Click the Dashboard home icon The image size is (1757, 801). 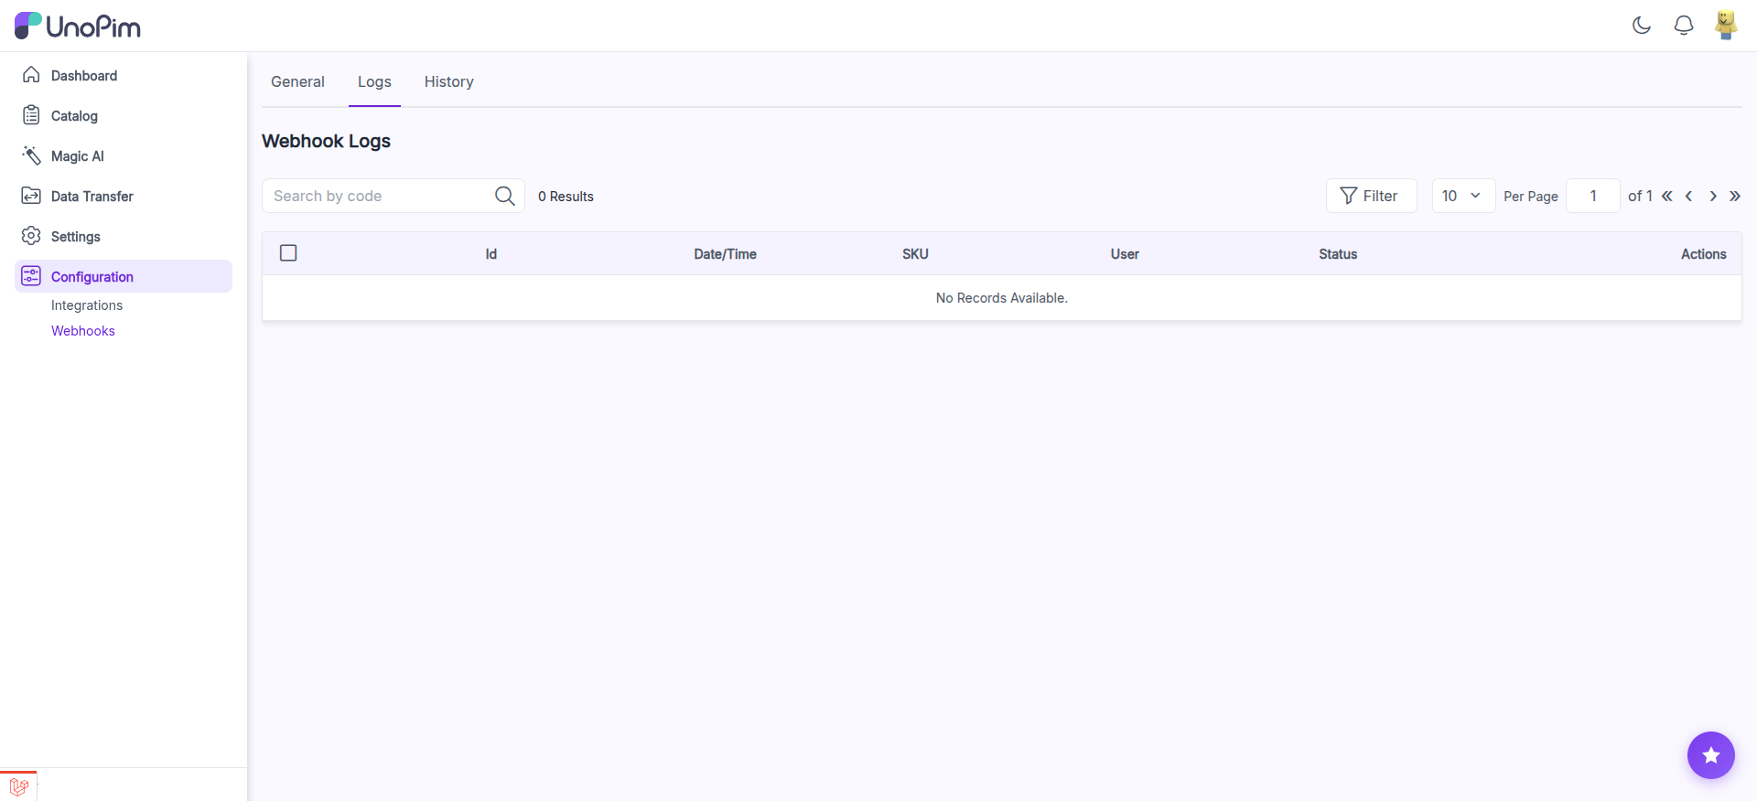click(x=31, y=75)
